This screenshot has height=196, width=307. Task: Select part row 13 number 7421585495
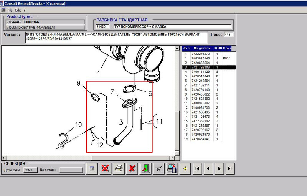[209, 112]
